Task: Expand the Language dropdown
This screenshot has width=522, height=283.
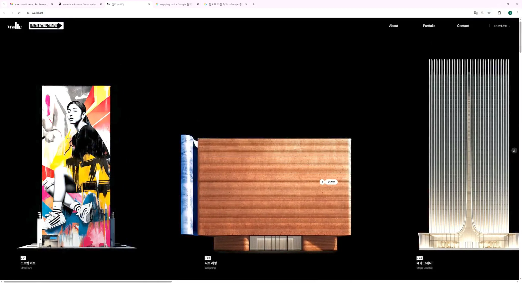Action: click(x=502, y=26)
